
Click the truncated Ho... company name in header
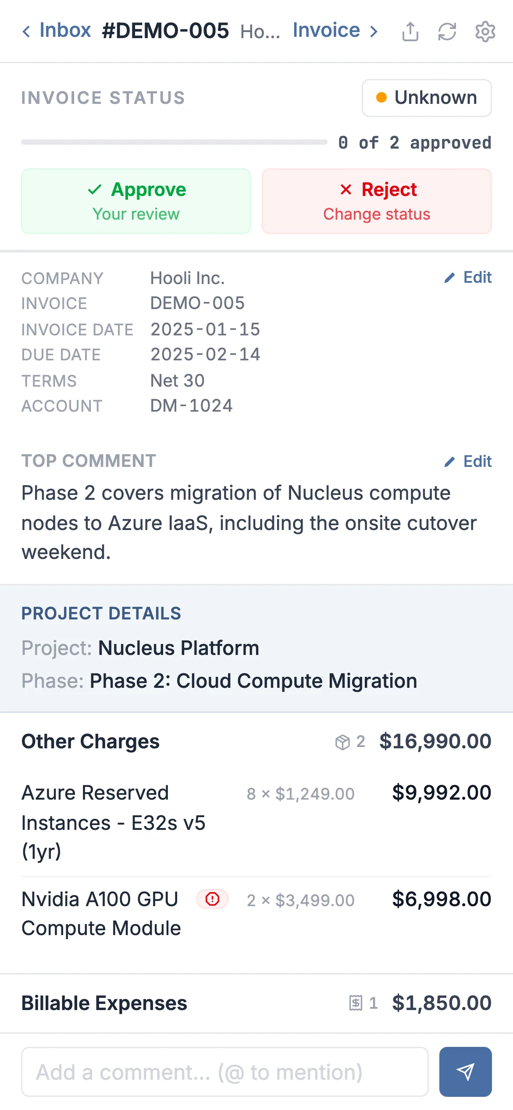[x=260, y=32]
